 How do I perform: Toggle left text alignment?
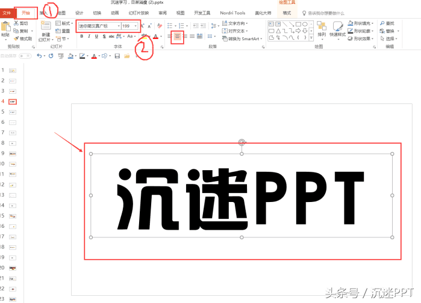pos(169,36)
